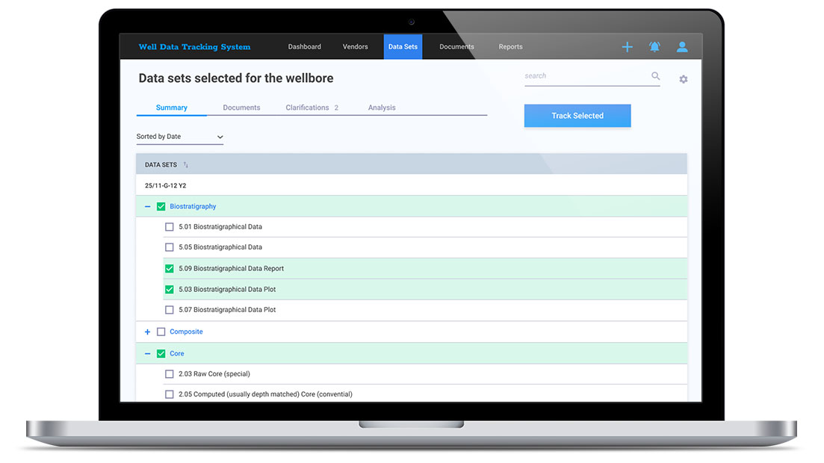824x463 pixels.
Task: Select the 2.03 Raw Core (special) label
Action: pyautogui.click(x=214, y=374)
